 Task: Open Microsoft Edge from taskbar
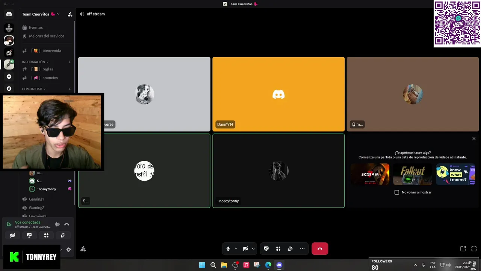click(268, 265)
